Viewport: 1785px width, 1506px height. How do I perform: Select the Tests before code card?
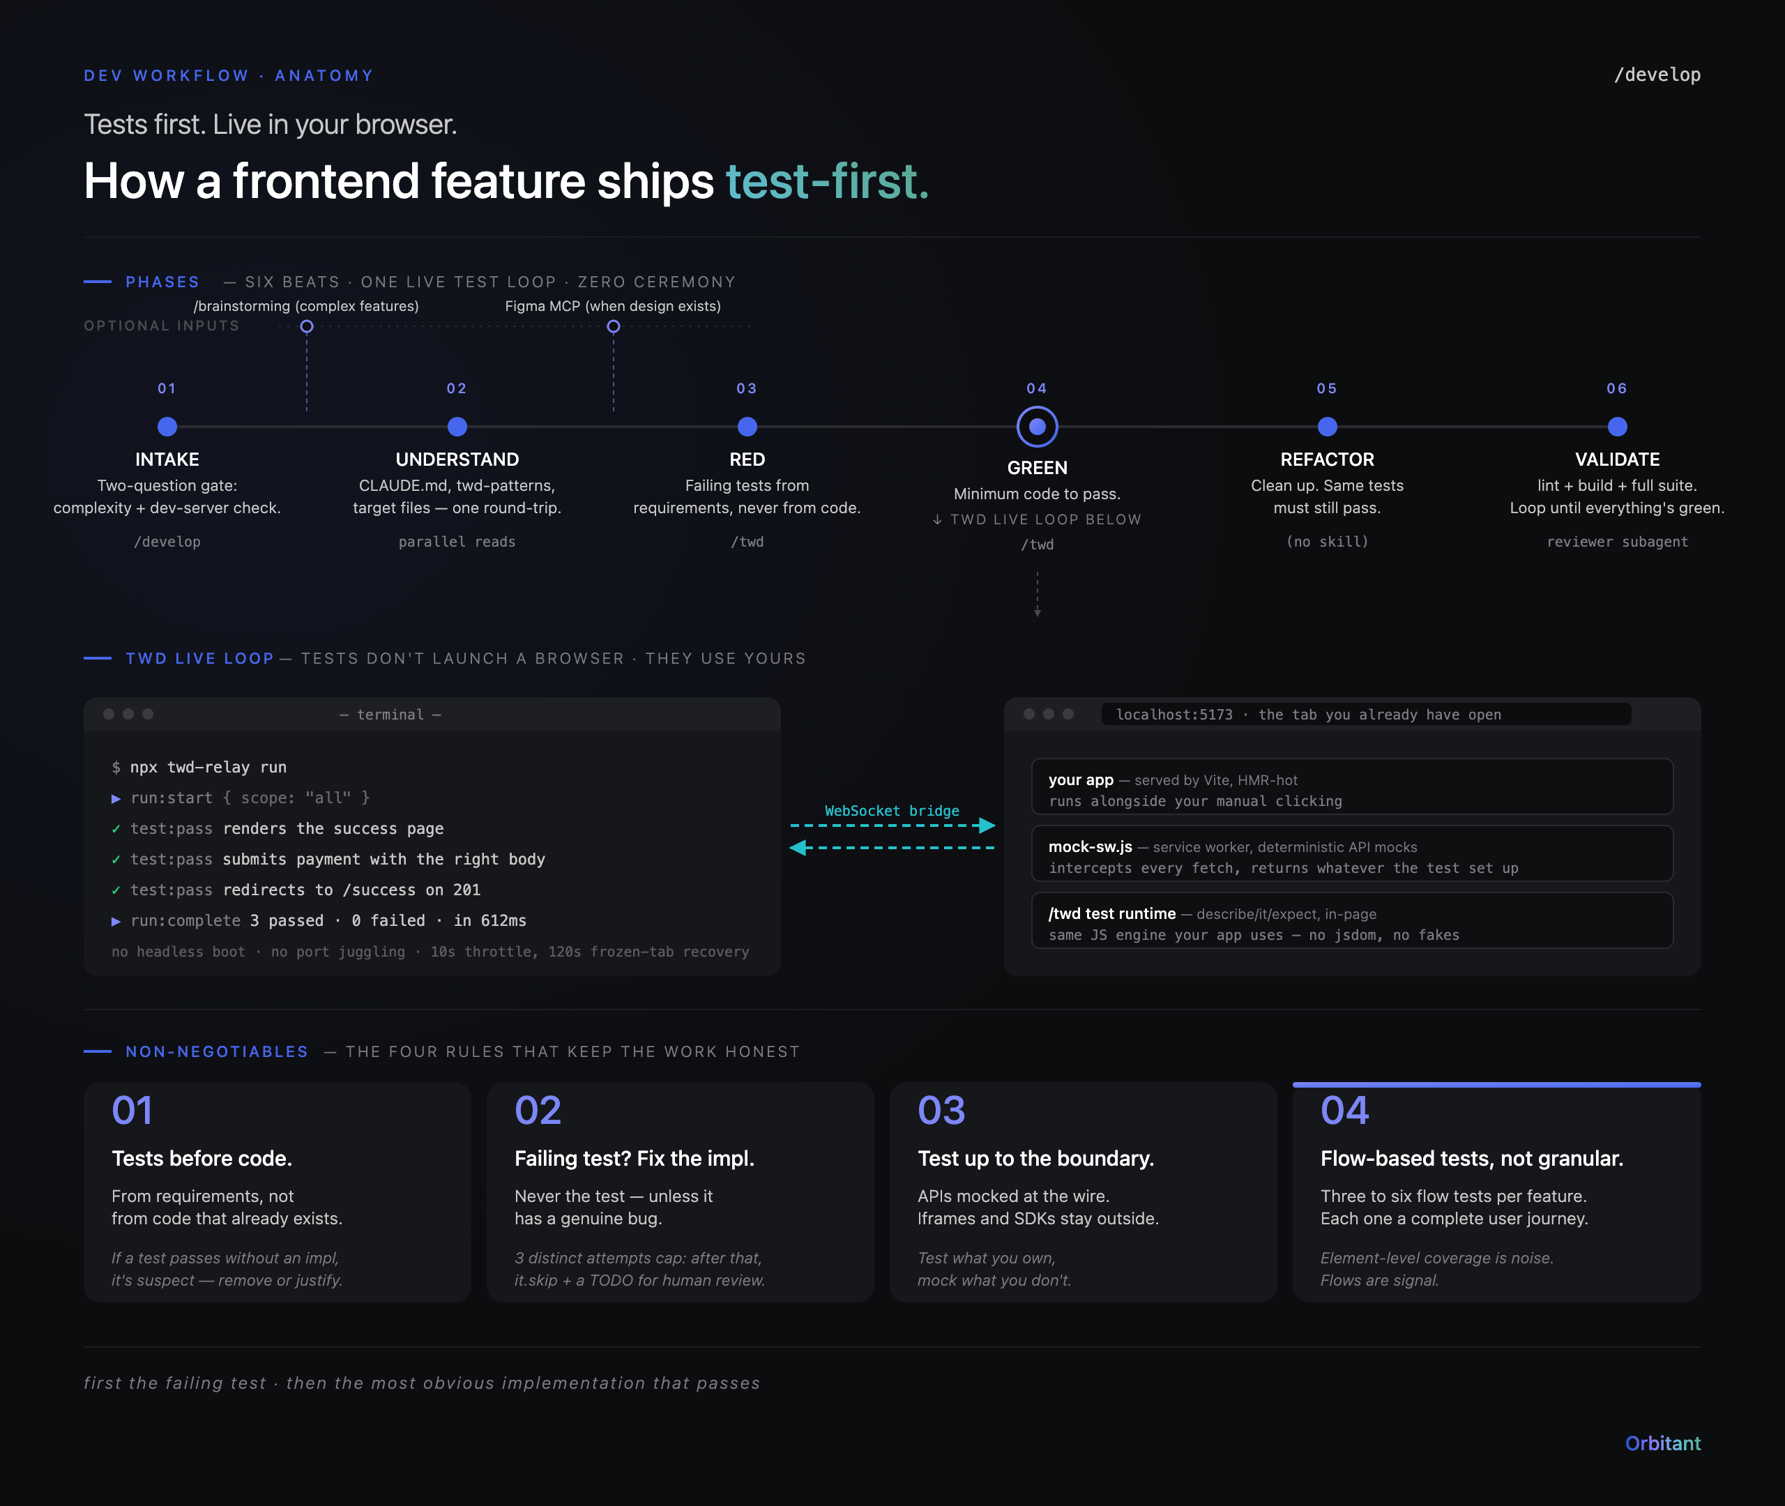pos(278,1192)
